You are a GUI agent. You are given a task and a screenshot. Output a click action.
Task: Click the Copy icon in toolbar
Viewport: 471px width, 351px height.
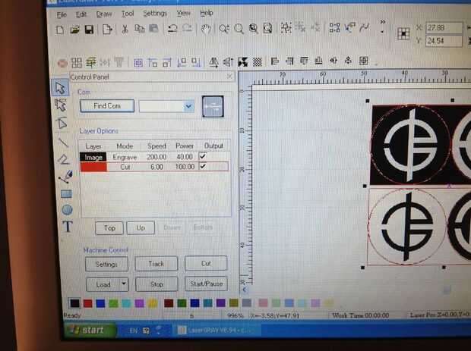click(139, 29)
